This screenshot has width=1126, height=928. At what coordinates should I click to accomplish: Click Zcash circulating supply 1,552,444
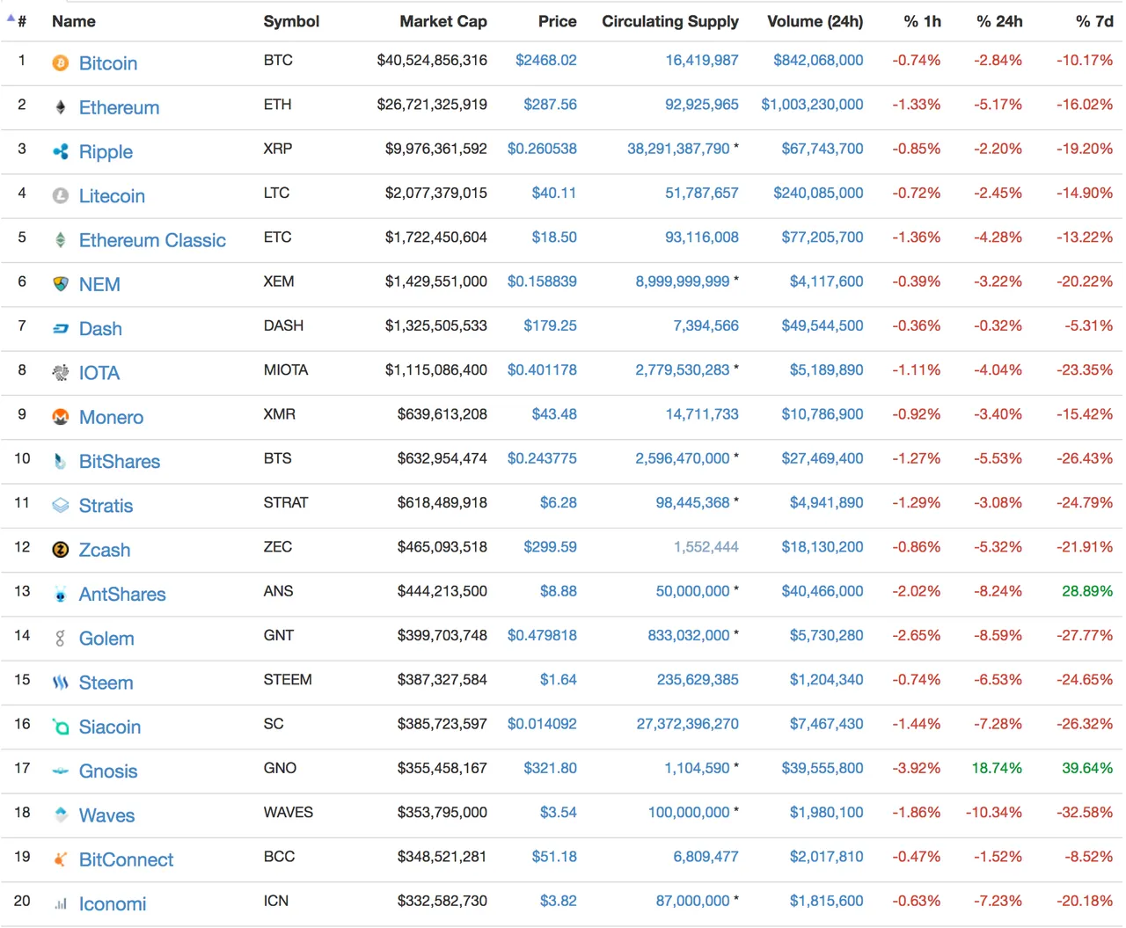[x=706, y=546]
